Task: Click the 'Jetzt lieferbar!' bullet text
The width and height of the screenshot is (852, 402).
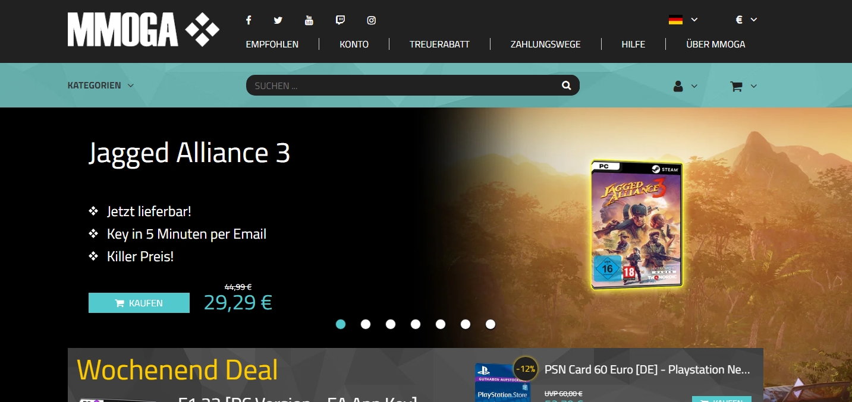Action: click(149, 211)
